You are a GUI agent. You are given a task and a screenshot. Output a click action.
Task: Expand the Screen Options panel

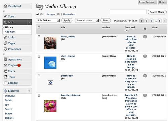pos(147,2)
